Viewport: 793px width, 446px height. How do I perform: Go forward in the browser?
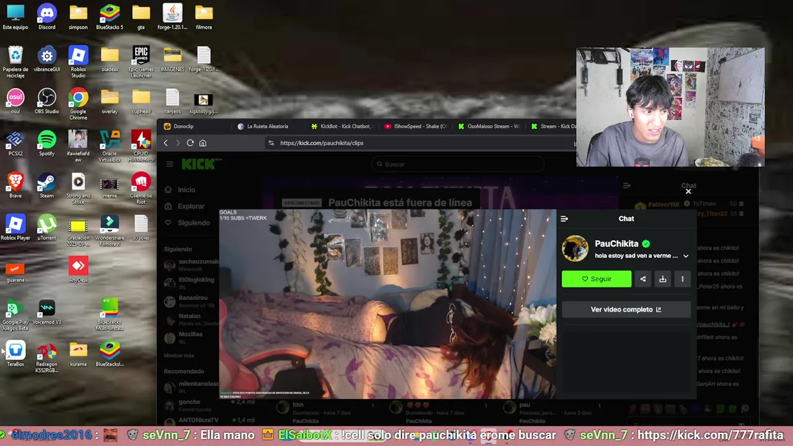pos(178,143)
